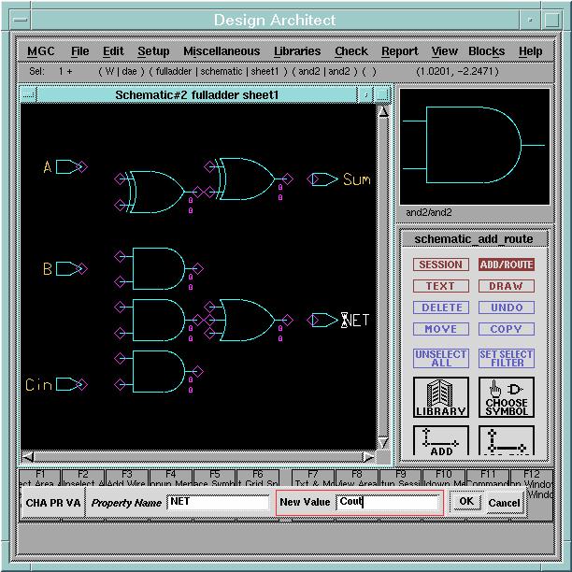This screenshot has height=572, width=572.
Task: Toggle the ADD/ROUTE palette mode
Action: point(507,265)
